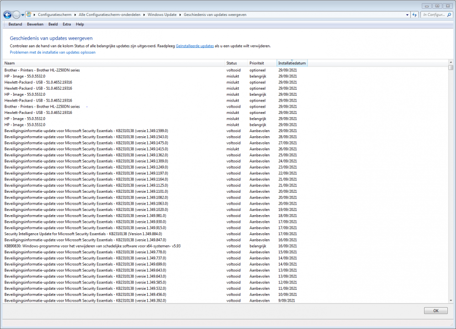This screenshot has height=329, width=456.
Task: Click the Control Panel icon in address bar
Action: click(29, 15)
